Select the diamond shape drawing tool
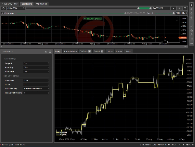This screenshot has width=195, height=147. (x=191, y=35)
